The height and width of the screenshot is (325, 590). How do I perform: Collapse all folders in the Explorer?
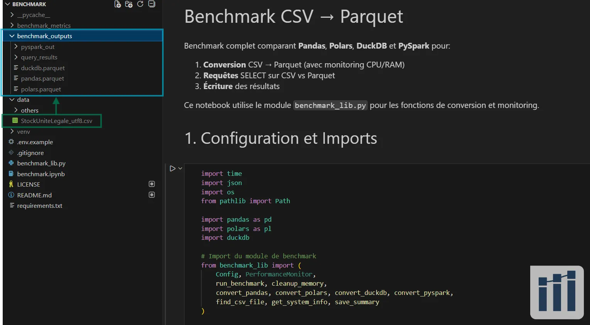tap(151, 4)
